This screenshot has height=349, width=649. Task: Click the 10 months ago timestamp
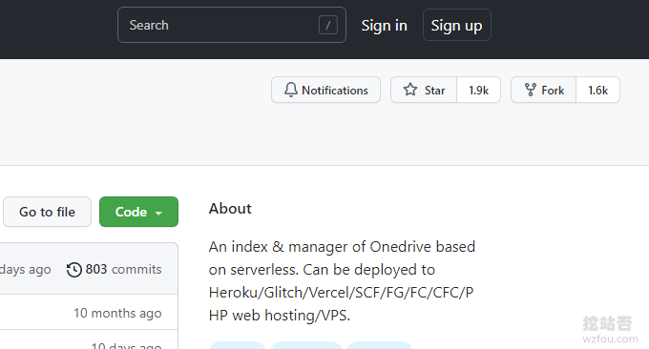point(117,313)
